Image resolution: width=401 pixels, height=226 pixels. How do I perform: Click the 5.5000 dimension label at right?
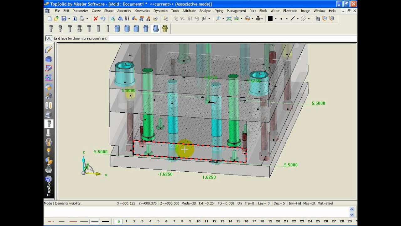click(318, 103)
